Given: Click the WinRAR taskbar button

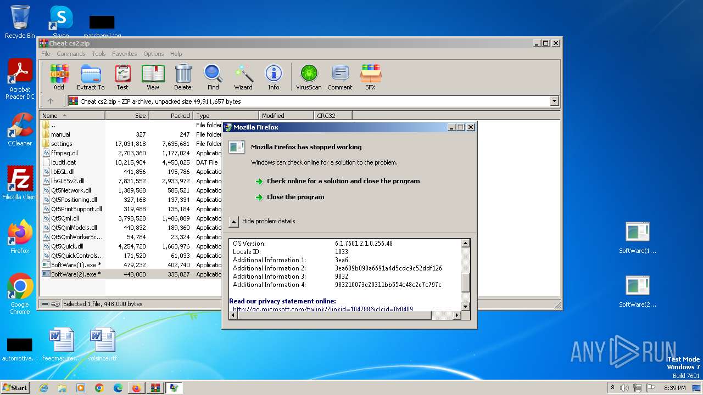Looking at the screenshot, I should coord(154,388).
